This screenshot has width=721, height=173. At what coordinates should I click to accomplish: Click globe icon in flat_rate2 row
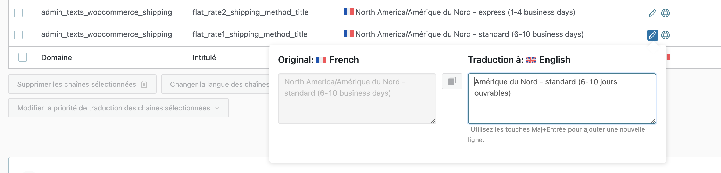(665, 13)
